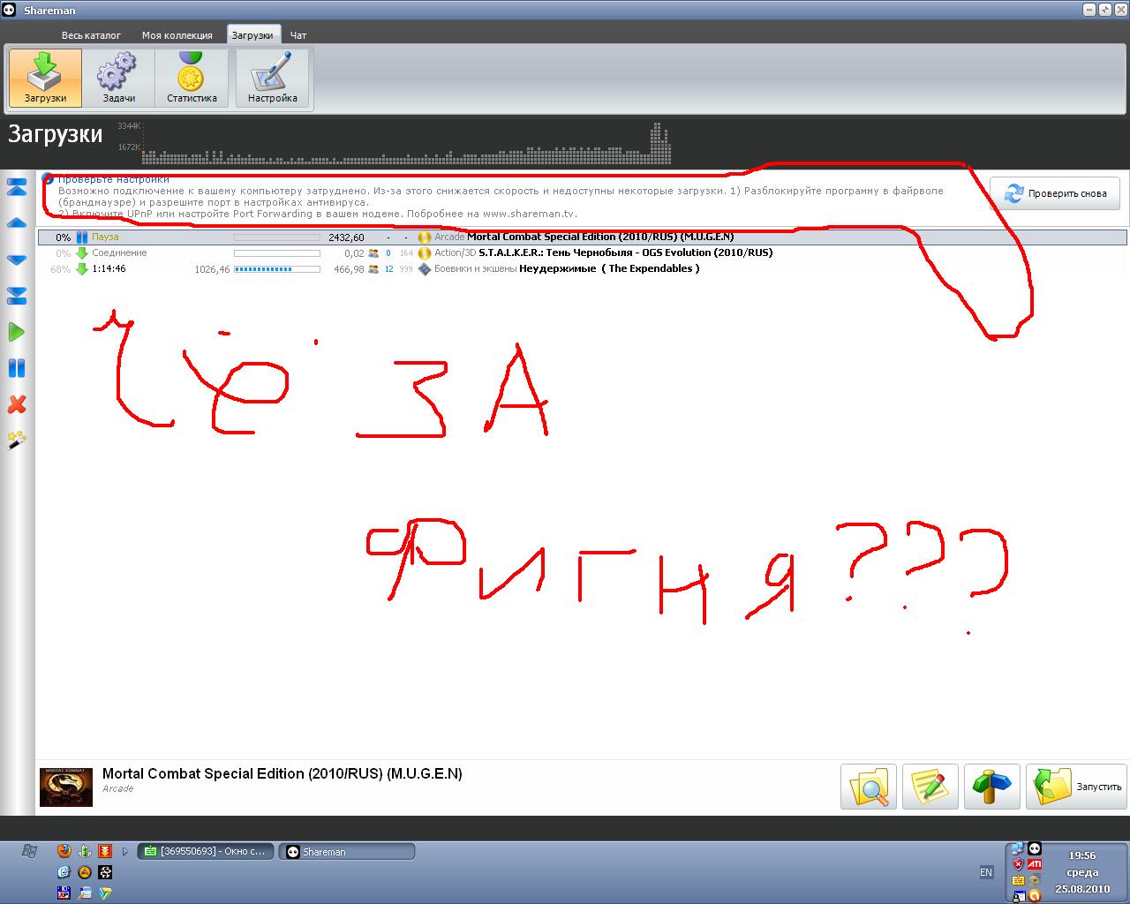Screen dimensions: 1130x904
Task: Select the Загрузки tab at top
Action: 252,35
